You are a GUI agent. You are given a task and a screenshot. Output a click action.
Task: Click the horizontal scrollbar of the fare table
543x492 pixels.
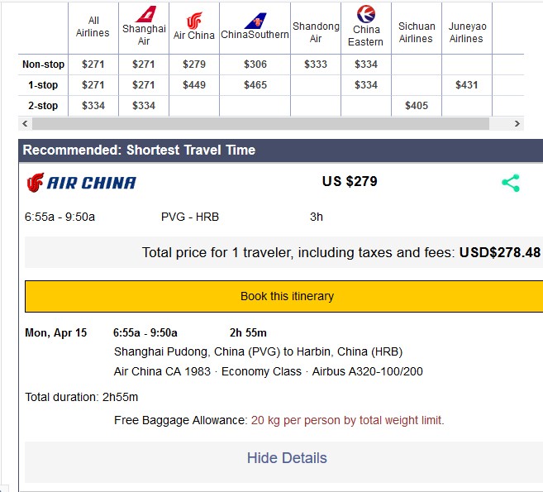pyautogui.click(x=260, y=124)
